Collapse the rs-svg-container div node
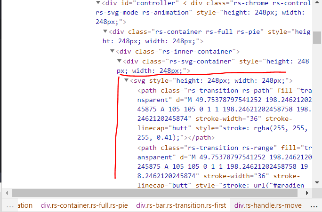 [119, 61]
